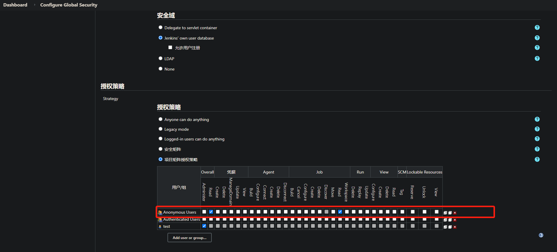Select all permissions for Anonymous Users

coord(445,213)
